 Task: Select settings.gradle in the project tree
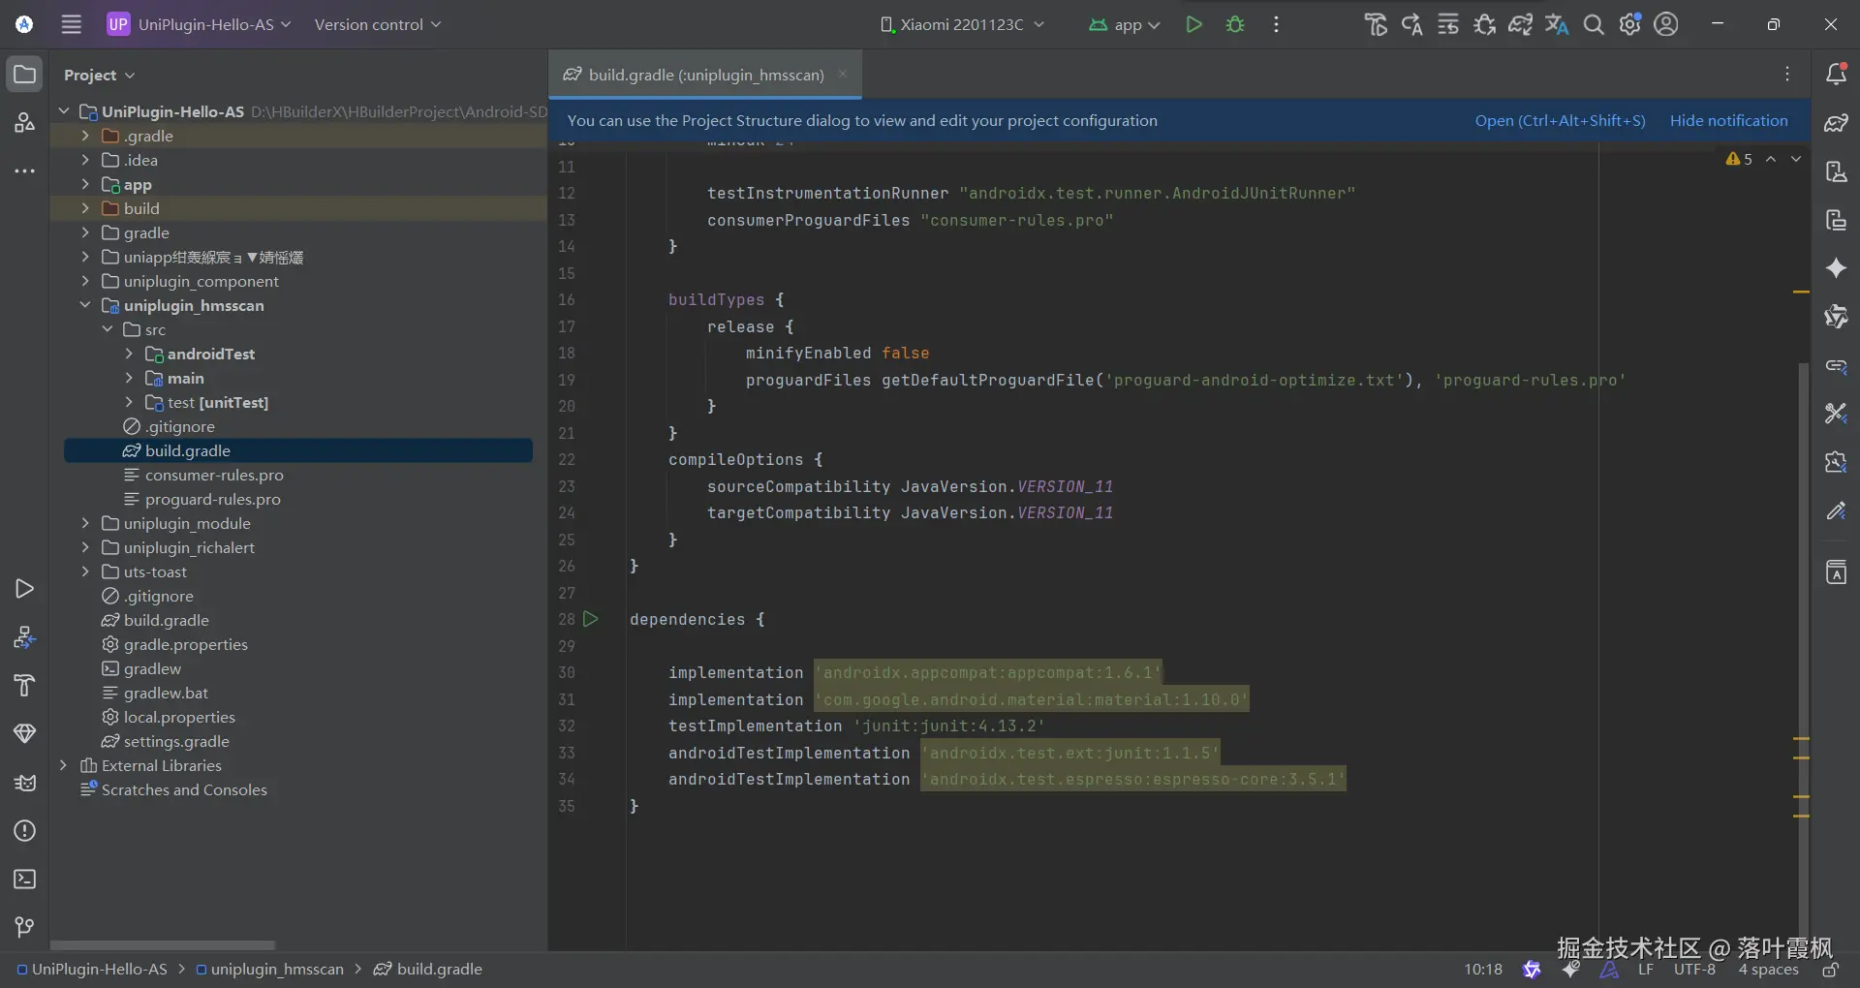176,741
